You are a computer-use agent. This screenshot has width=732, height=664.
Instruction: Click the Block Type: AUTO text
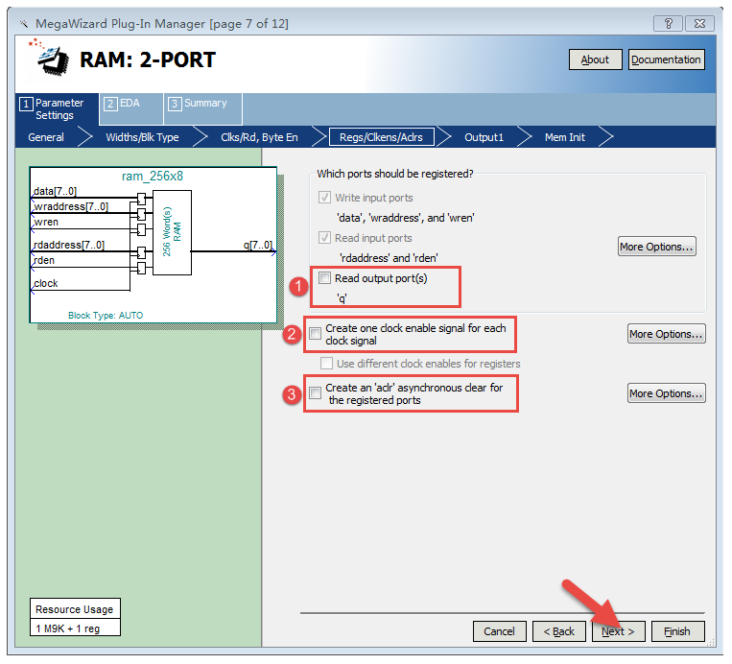click(106, 315)
